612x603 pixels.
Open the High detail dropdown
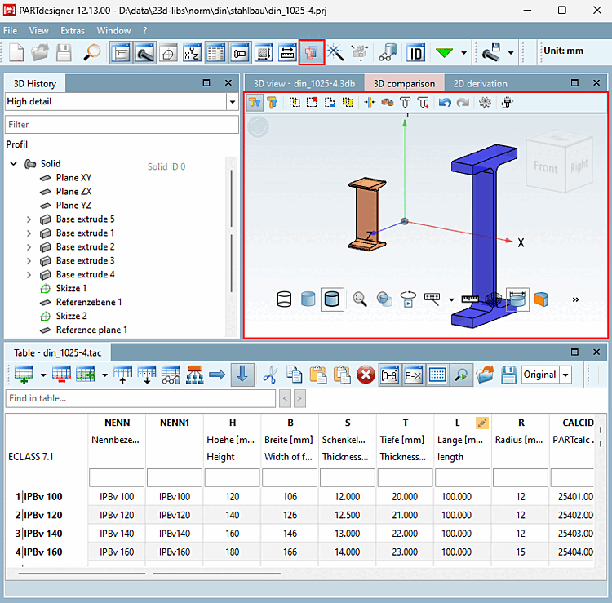click(x=233, y=102)
